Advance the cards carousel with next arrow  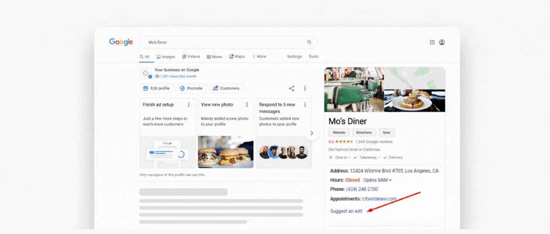click(312, 133)
